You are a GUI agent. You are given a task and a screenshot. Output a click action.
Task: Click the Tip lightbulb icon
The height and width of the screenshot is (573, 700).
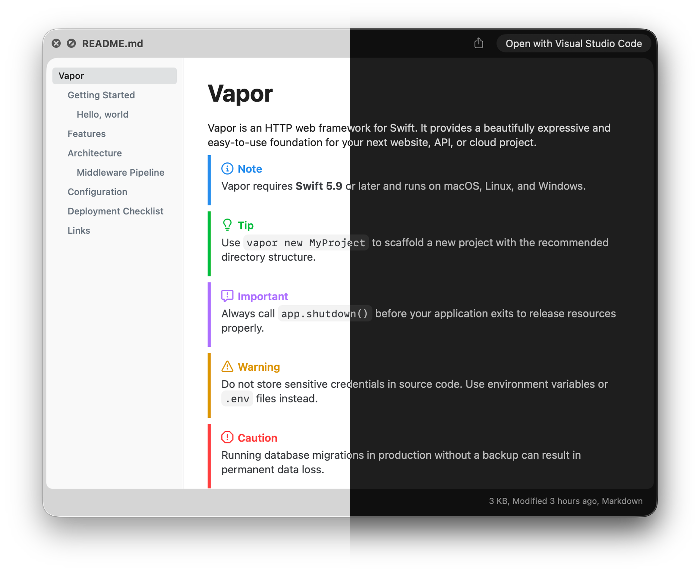227,225
